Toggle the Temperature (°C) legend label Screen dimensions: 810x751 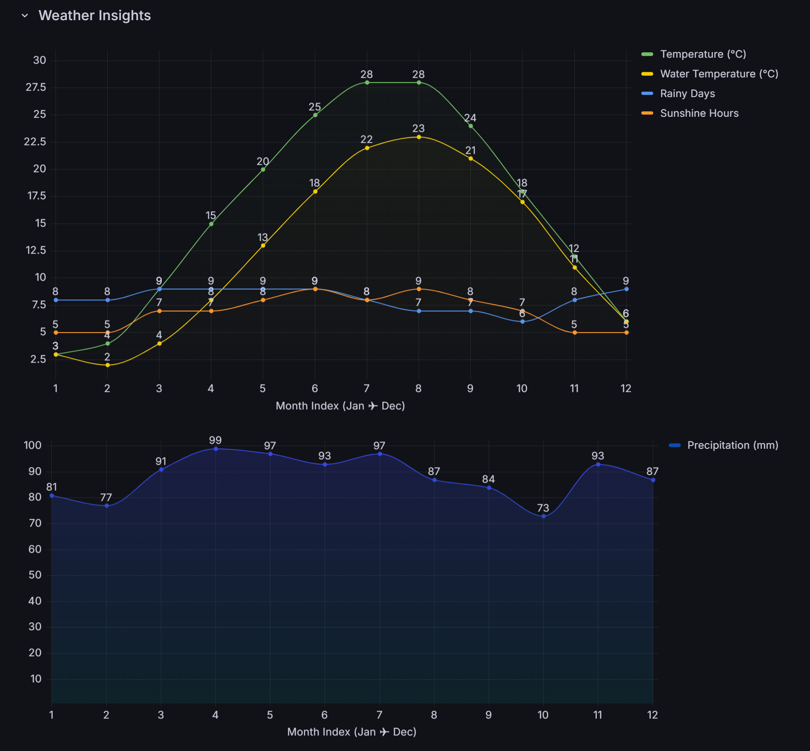pos(703,54)
